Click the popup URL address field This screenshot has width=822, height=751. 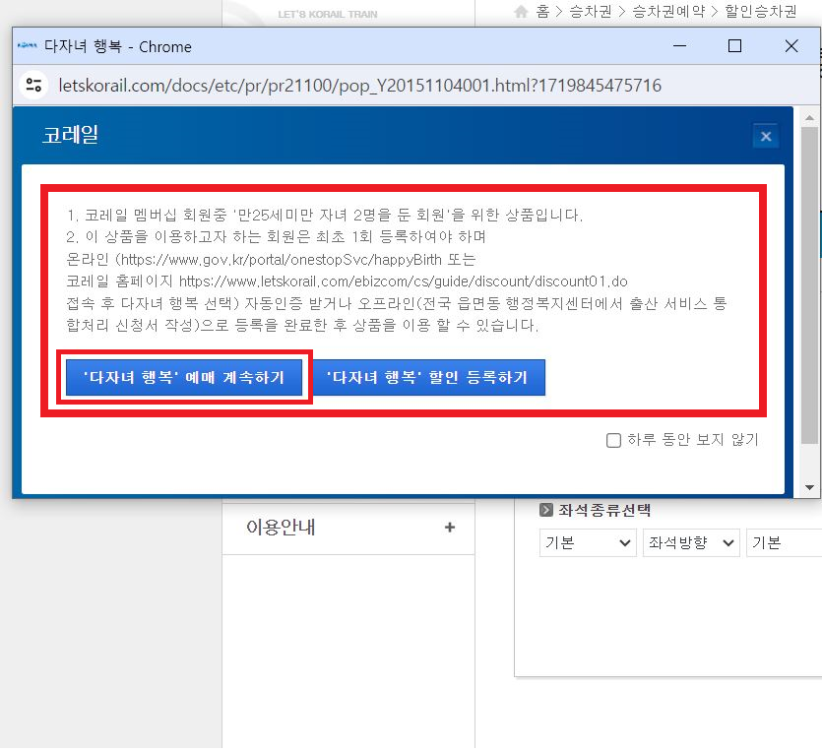coord(359,85)
